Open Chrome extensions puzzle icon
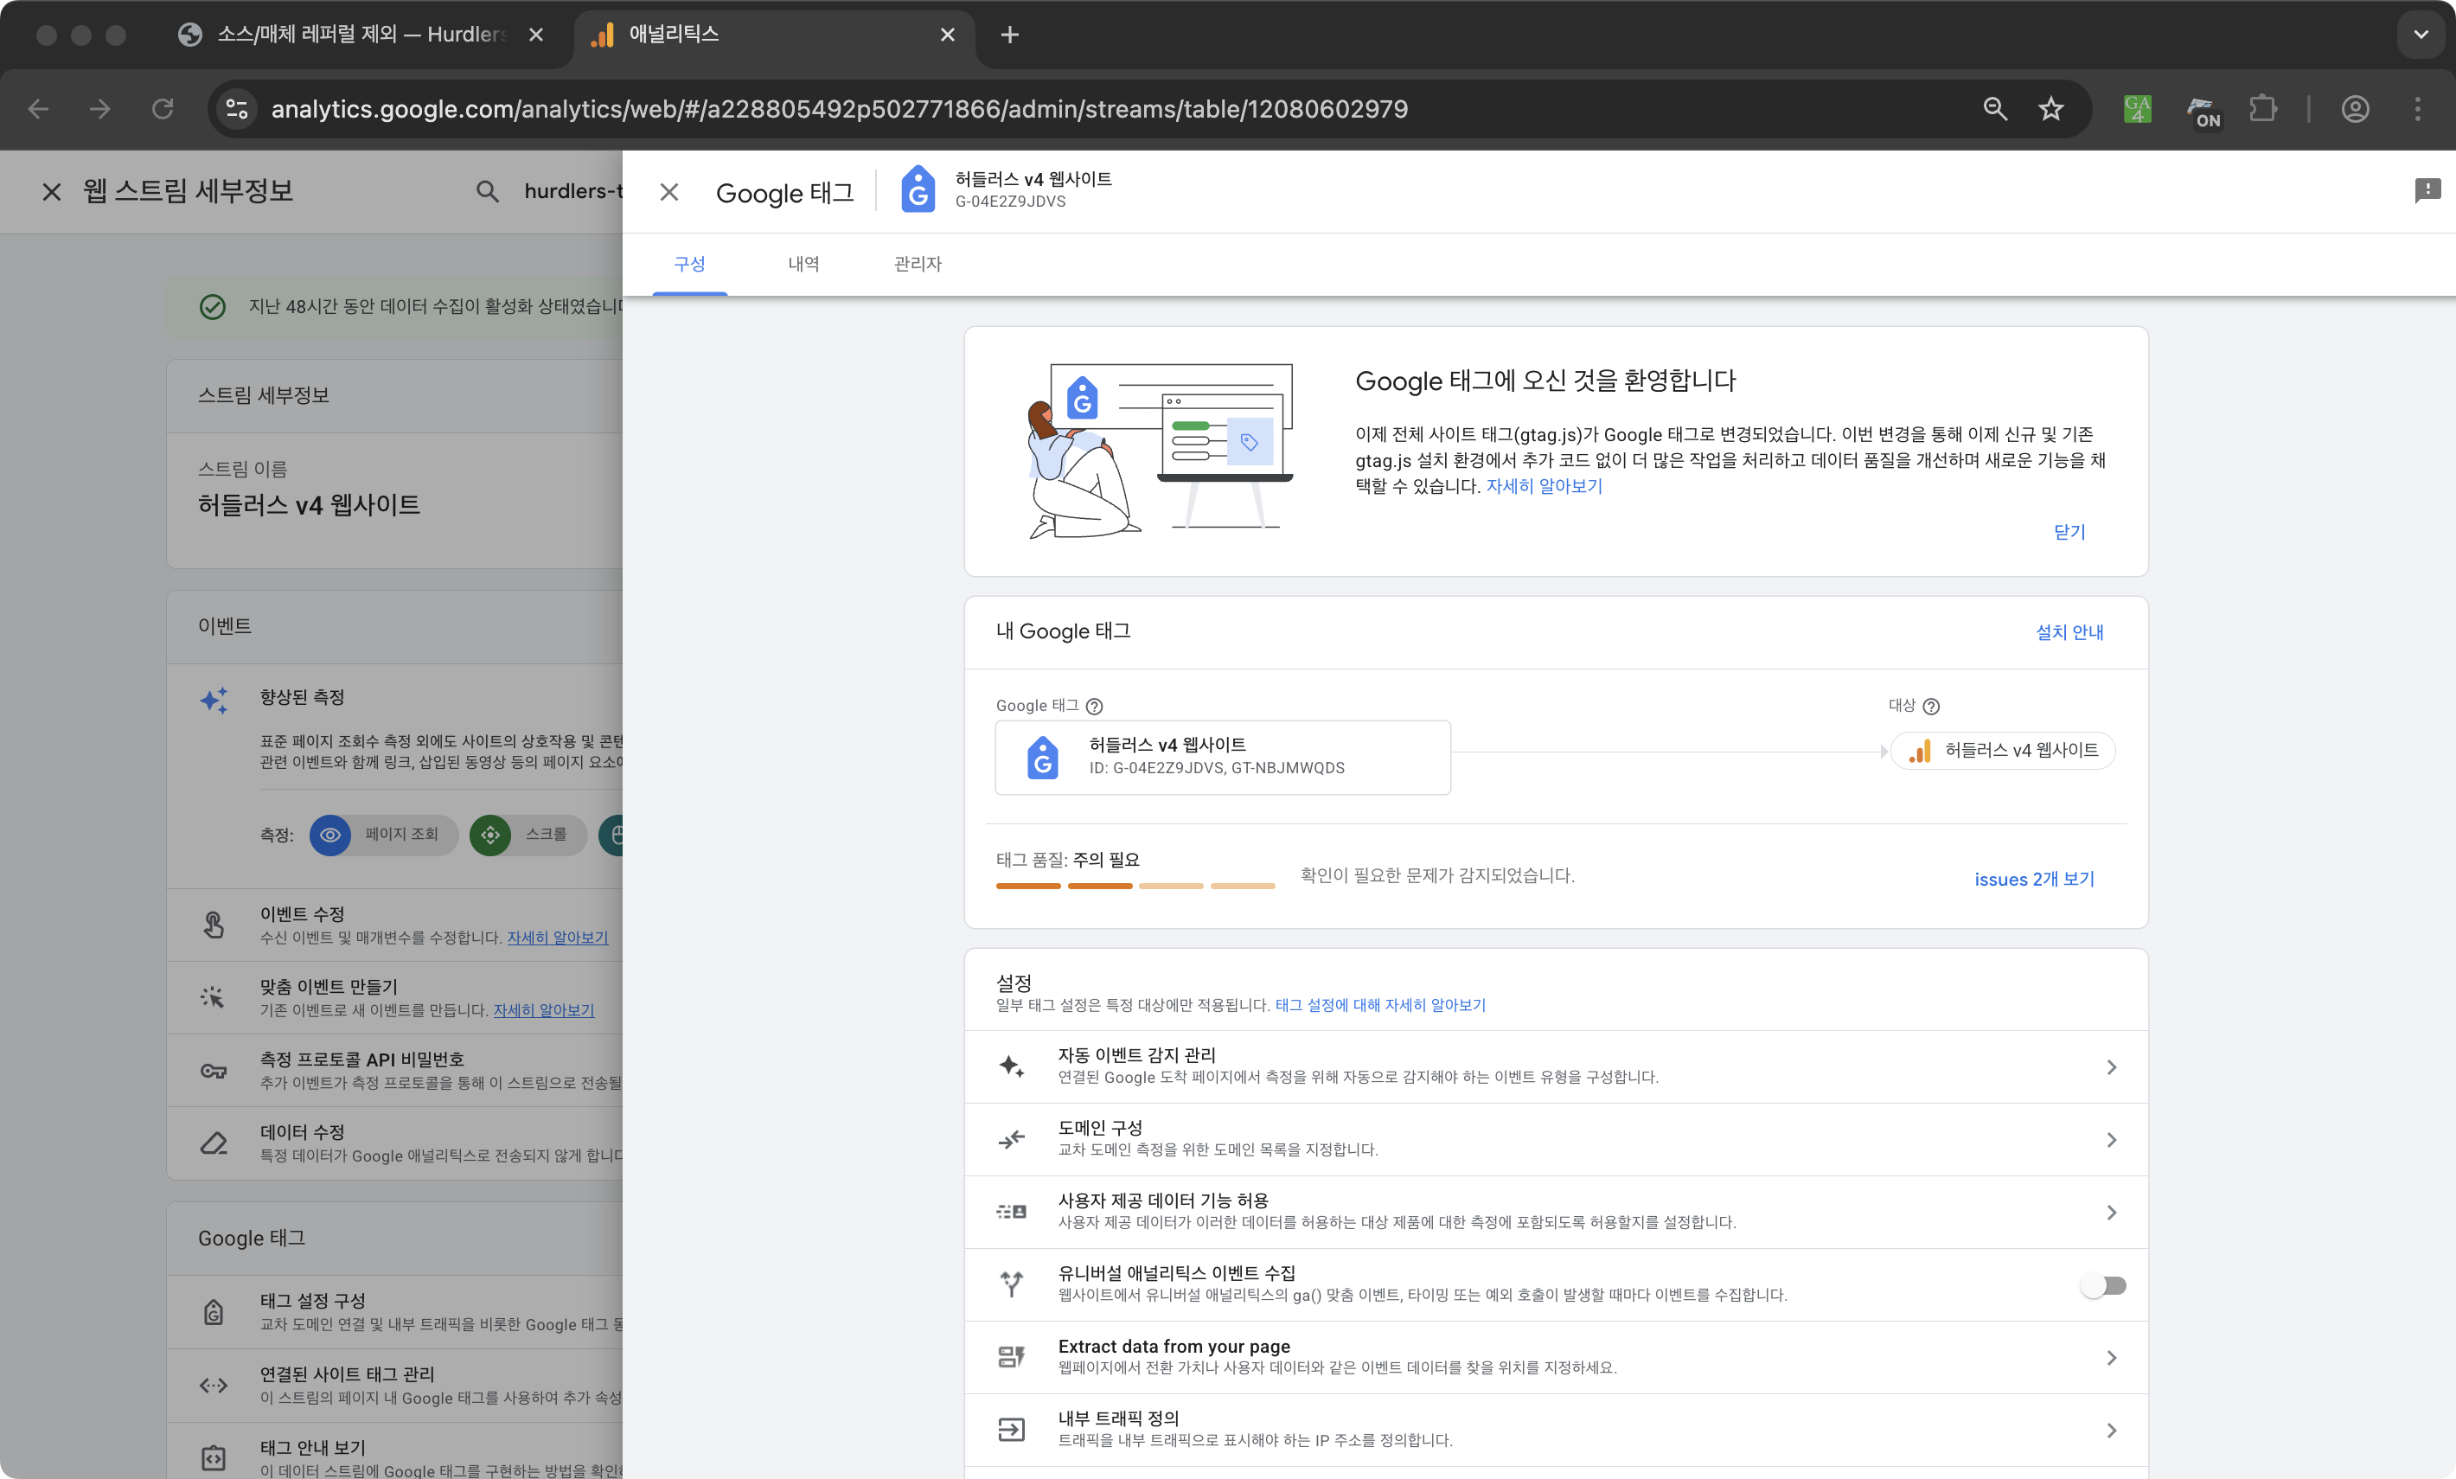 [x=2264, y=109]
